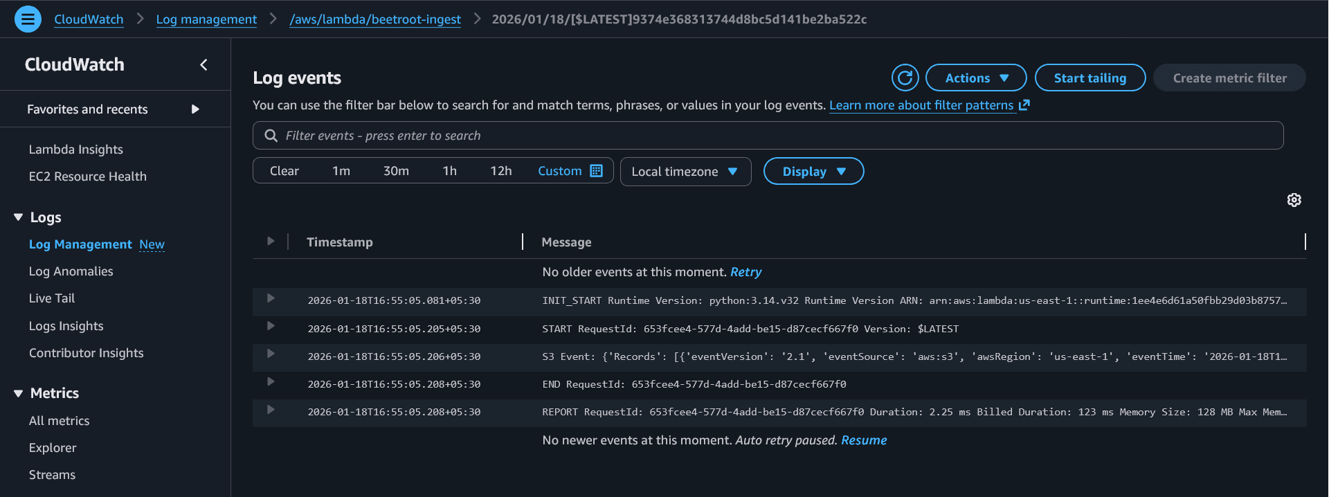Open log events settings gear
The width and height of the screenshot is (1329, 497).
click(x=1294, y=200)
